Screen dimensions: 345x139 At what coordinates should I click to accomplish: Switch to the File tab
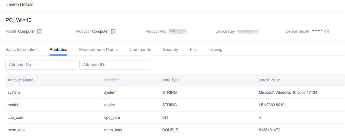click(193, 50)
